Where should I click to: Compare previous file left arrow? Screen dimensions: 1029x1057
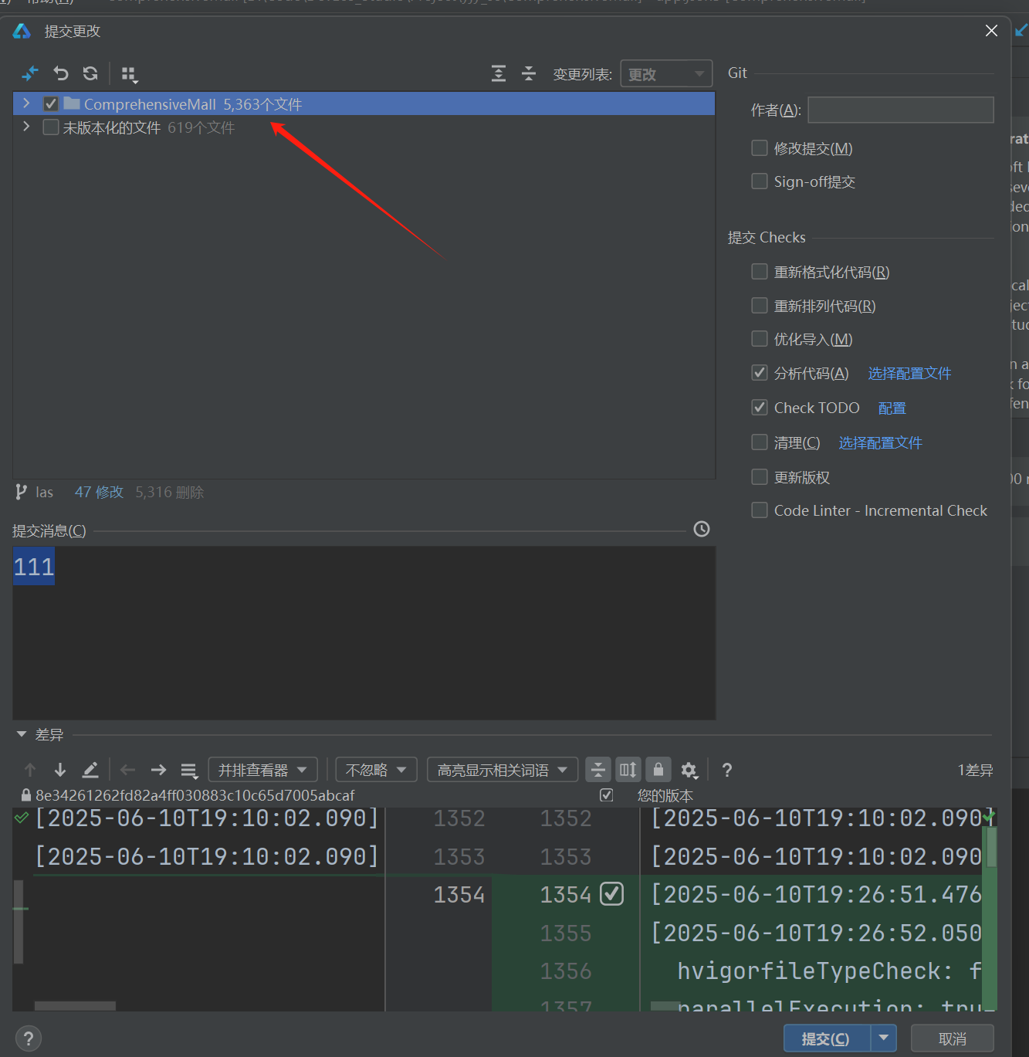[x=128, y=770]
